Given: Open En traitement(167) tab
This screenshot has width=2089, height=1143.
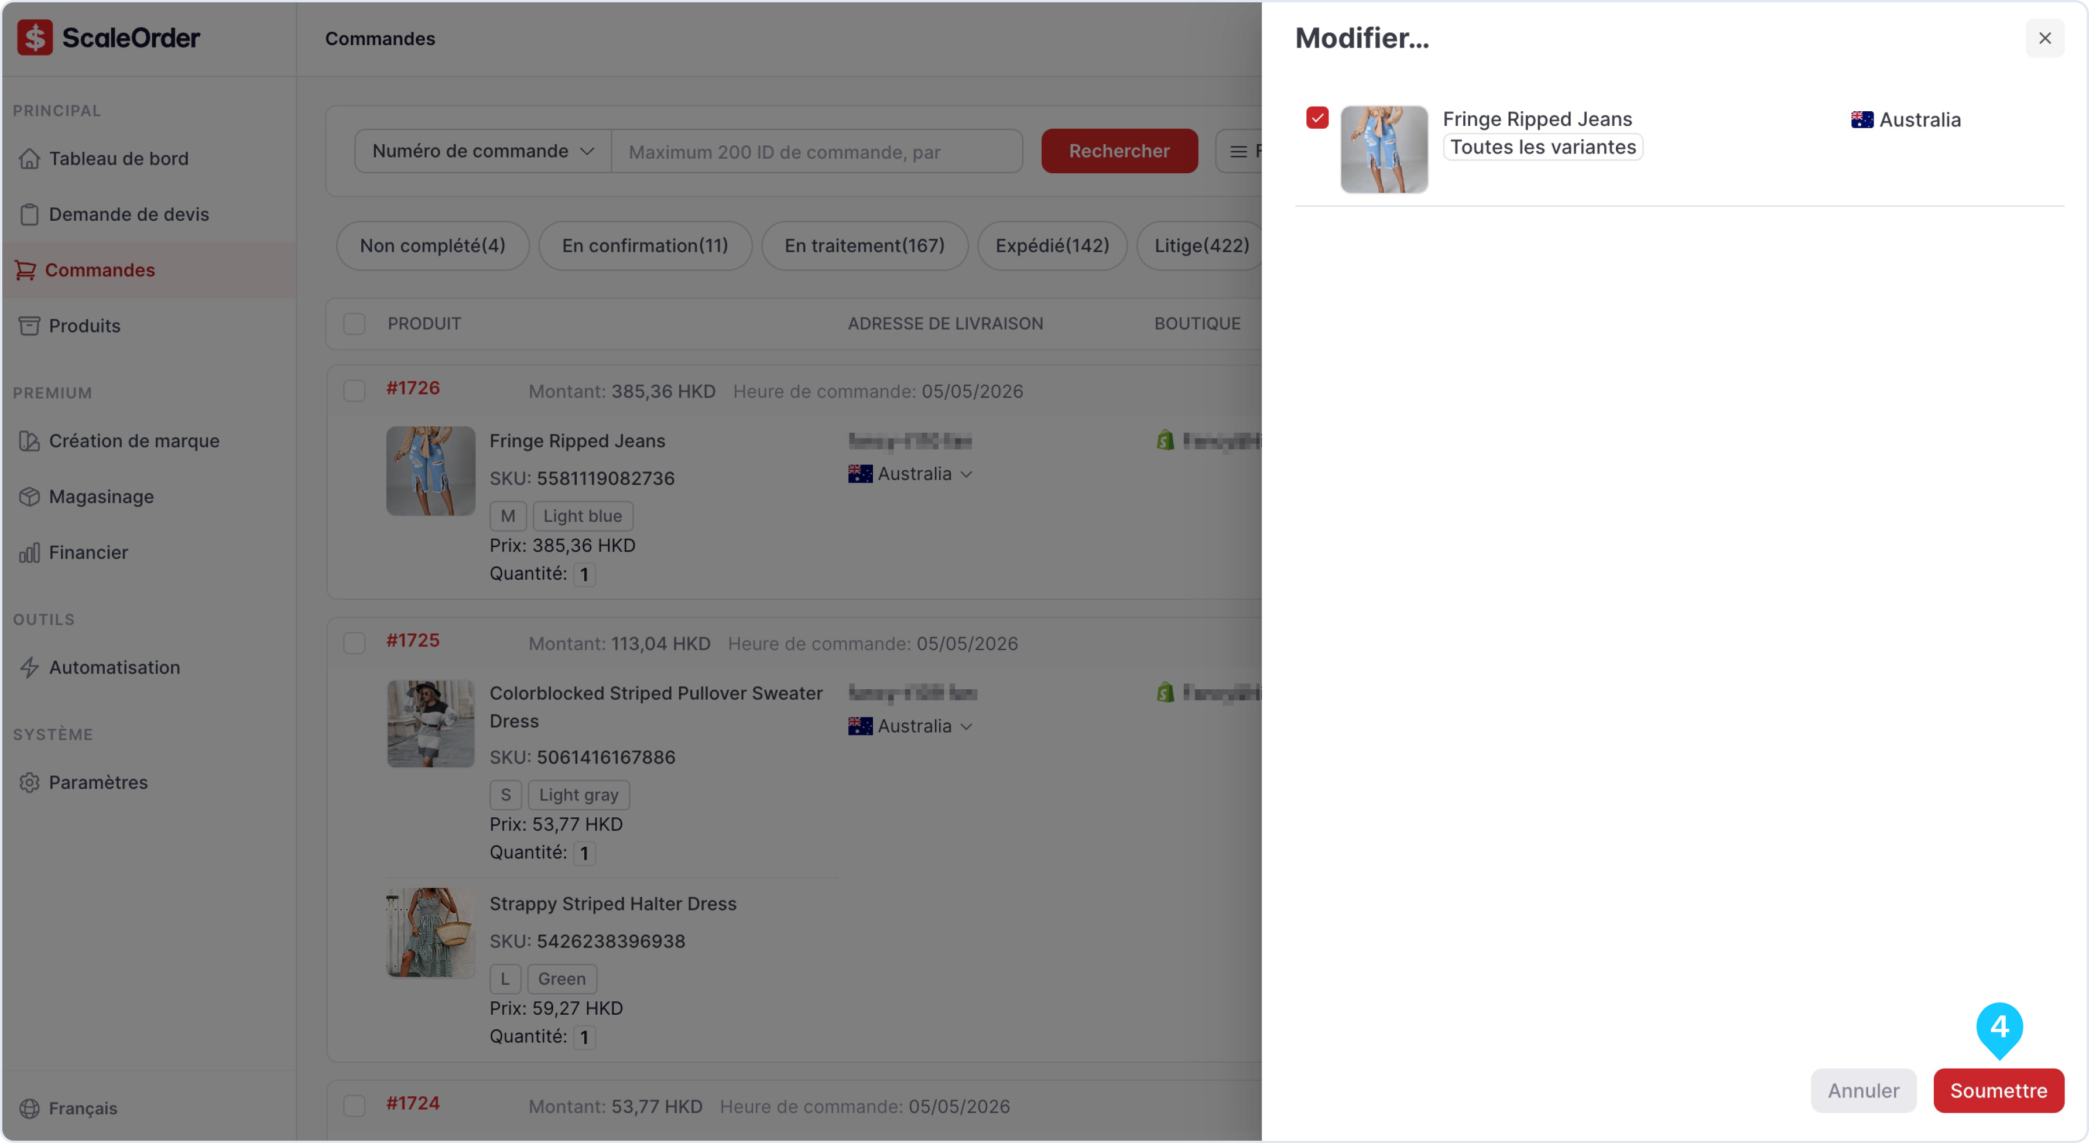Looking at the screenshot, I should pos(865,246).
